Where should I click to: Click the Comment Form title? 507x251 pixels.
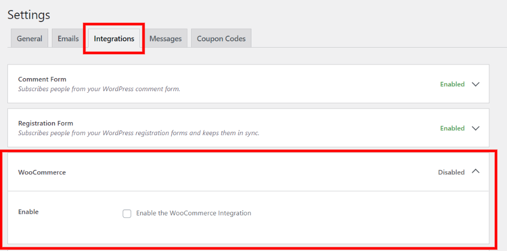[42, 79]
